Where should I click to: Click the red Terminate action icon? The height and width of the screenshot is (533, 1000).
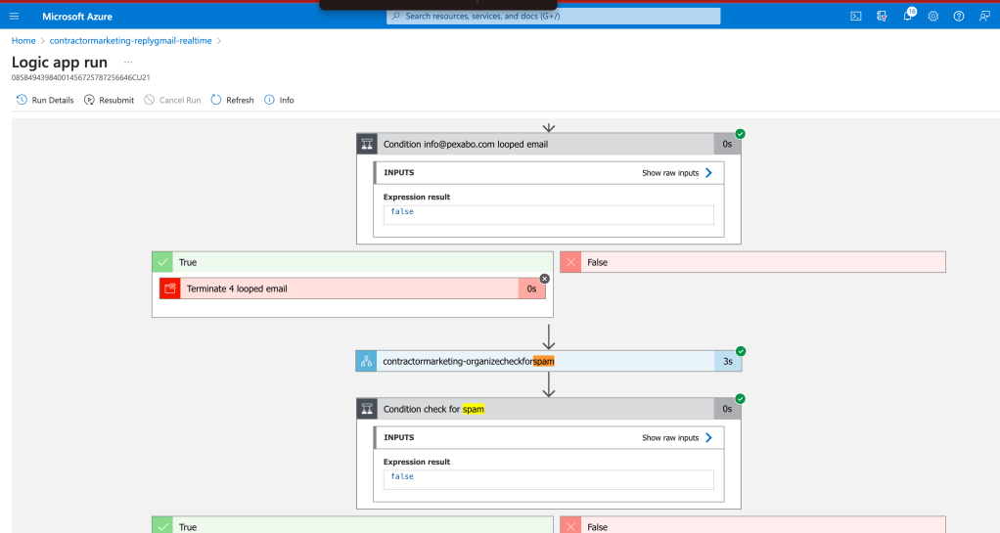pyautogui.click(x=169, y=289)
